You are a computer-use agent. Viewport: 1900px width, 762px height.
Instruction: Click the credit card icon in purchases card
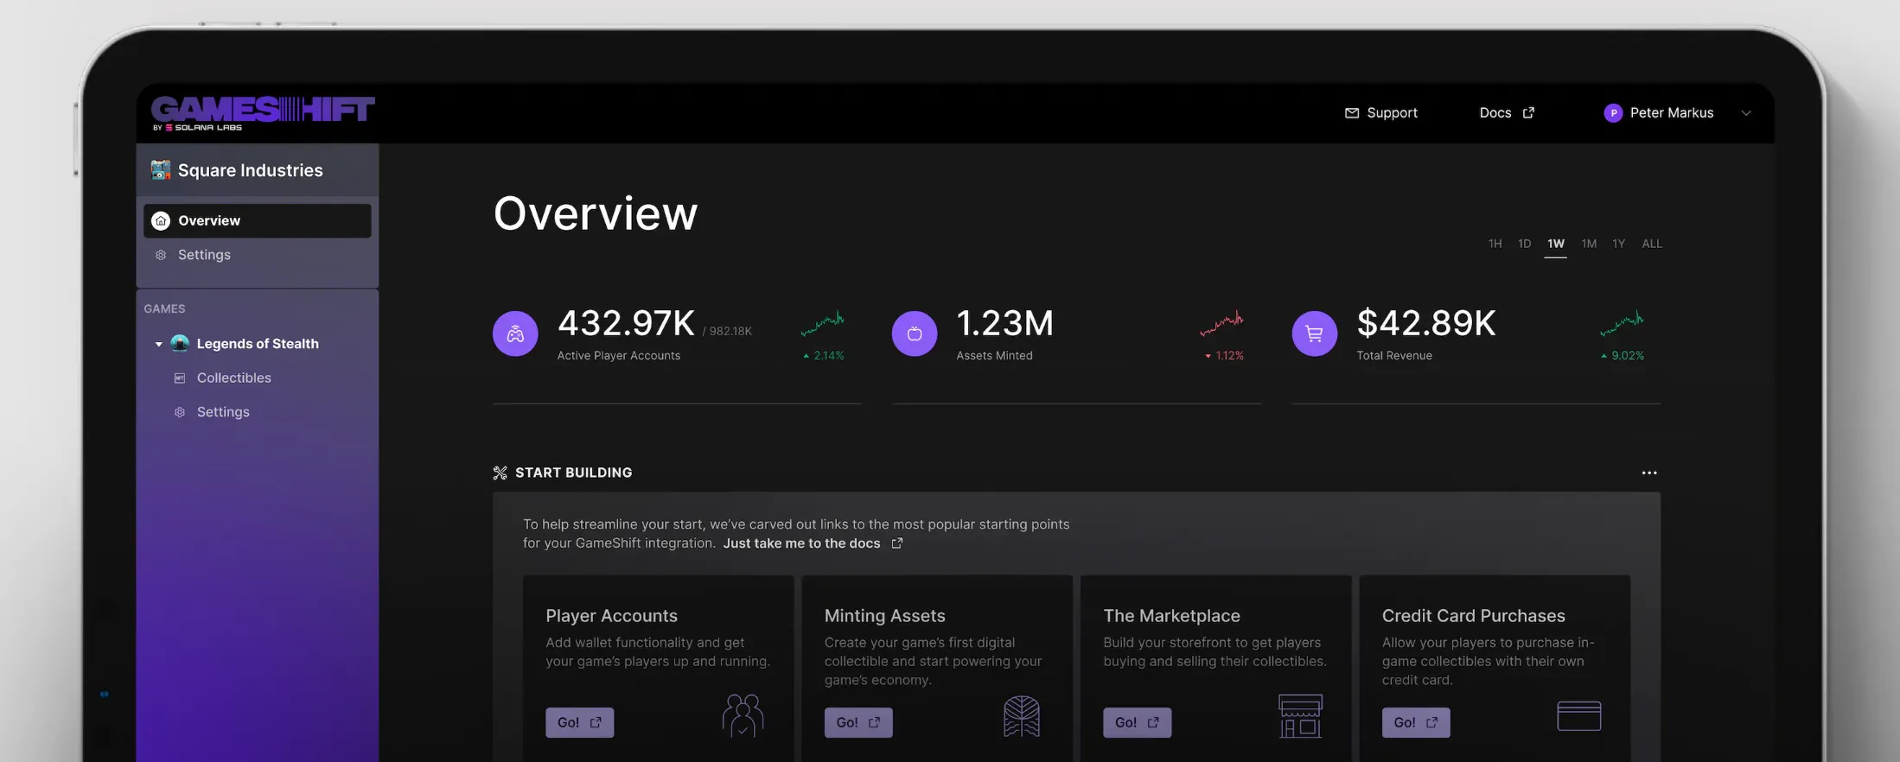pyautogui.click(x=1578, y=716)
